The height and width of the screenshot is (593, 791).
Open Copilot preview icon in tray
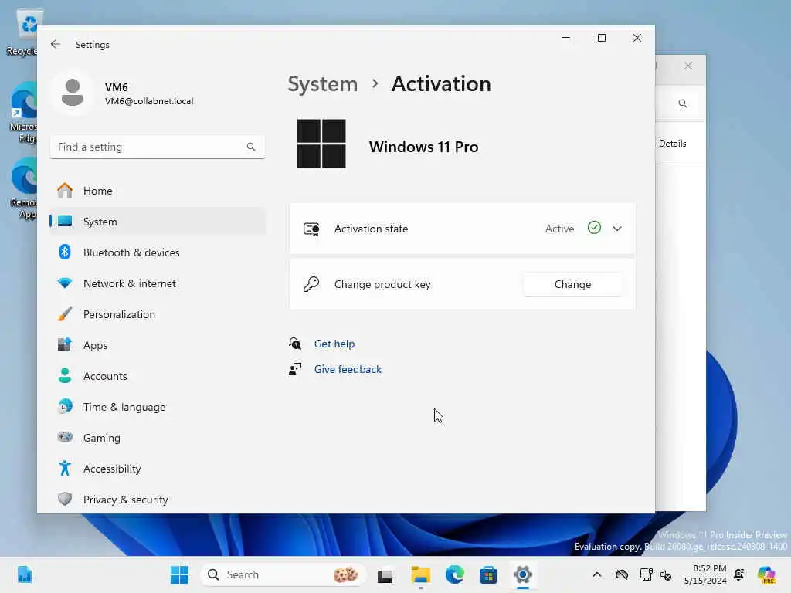766,574
